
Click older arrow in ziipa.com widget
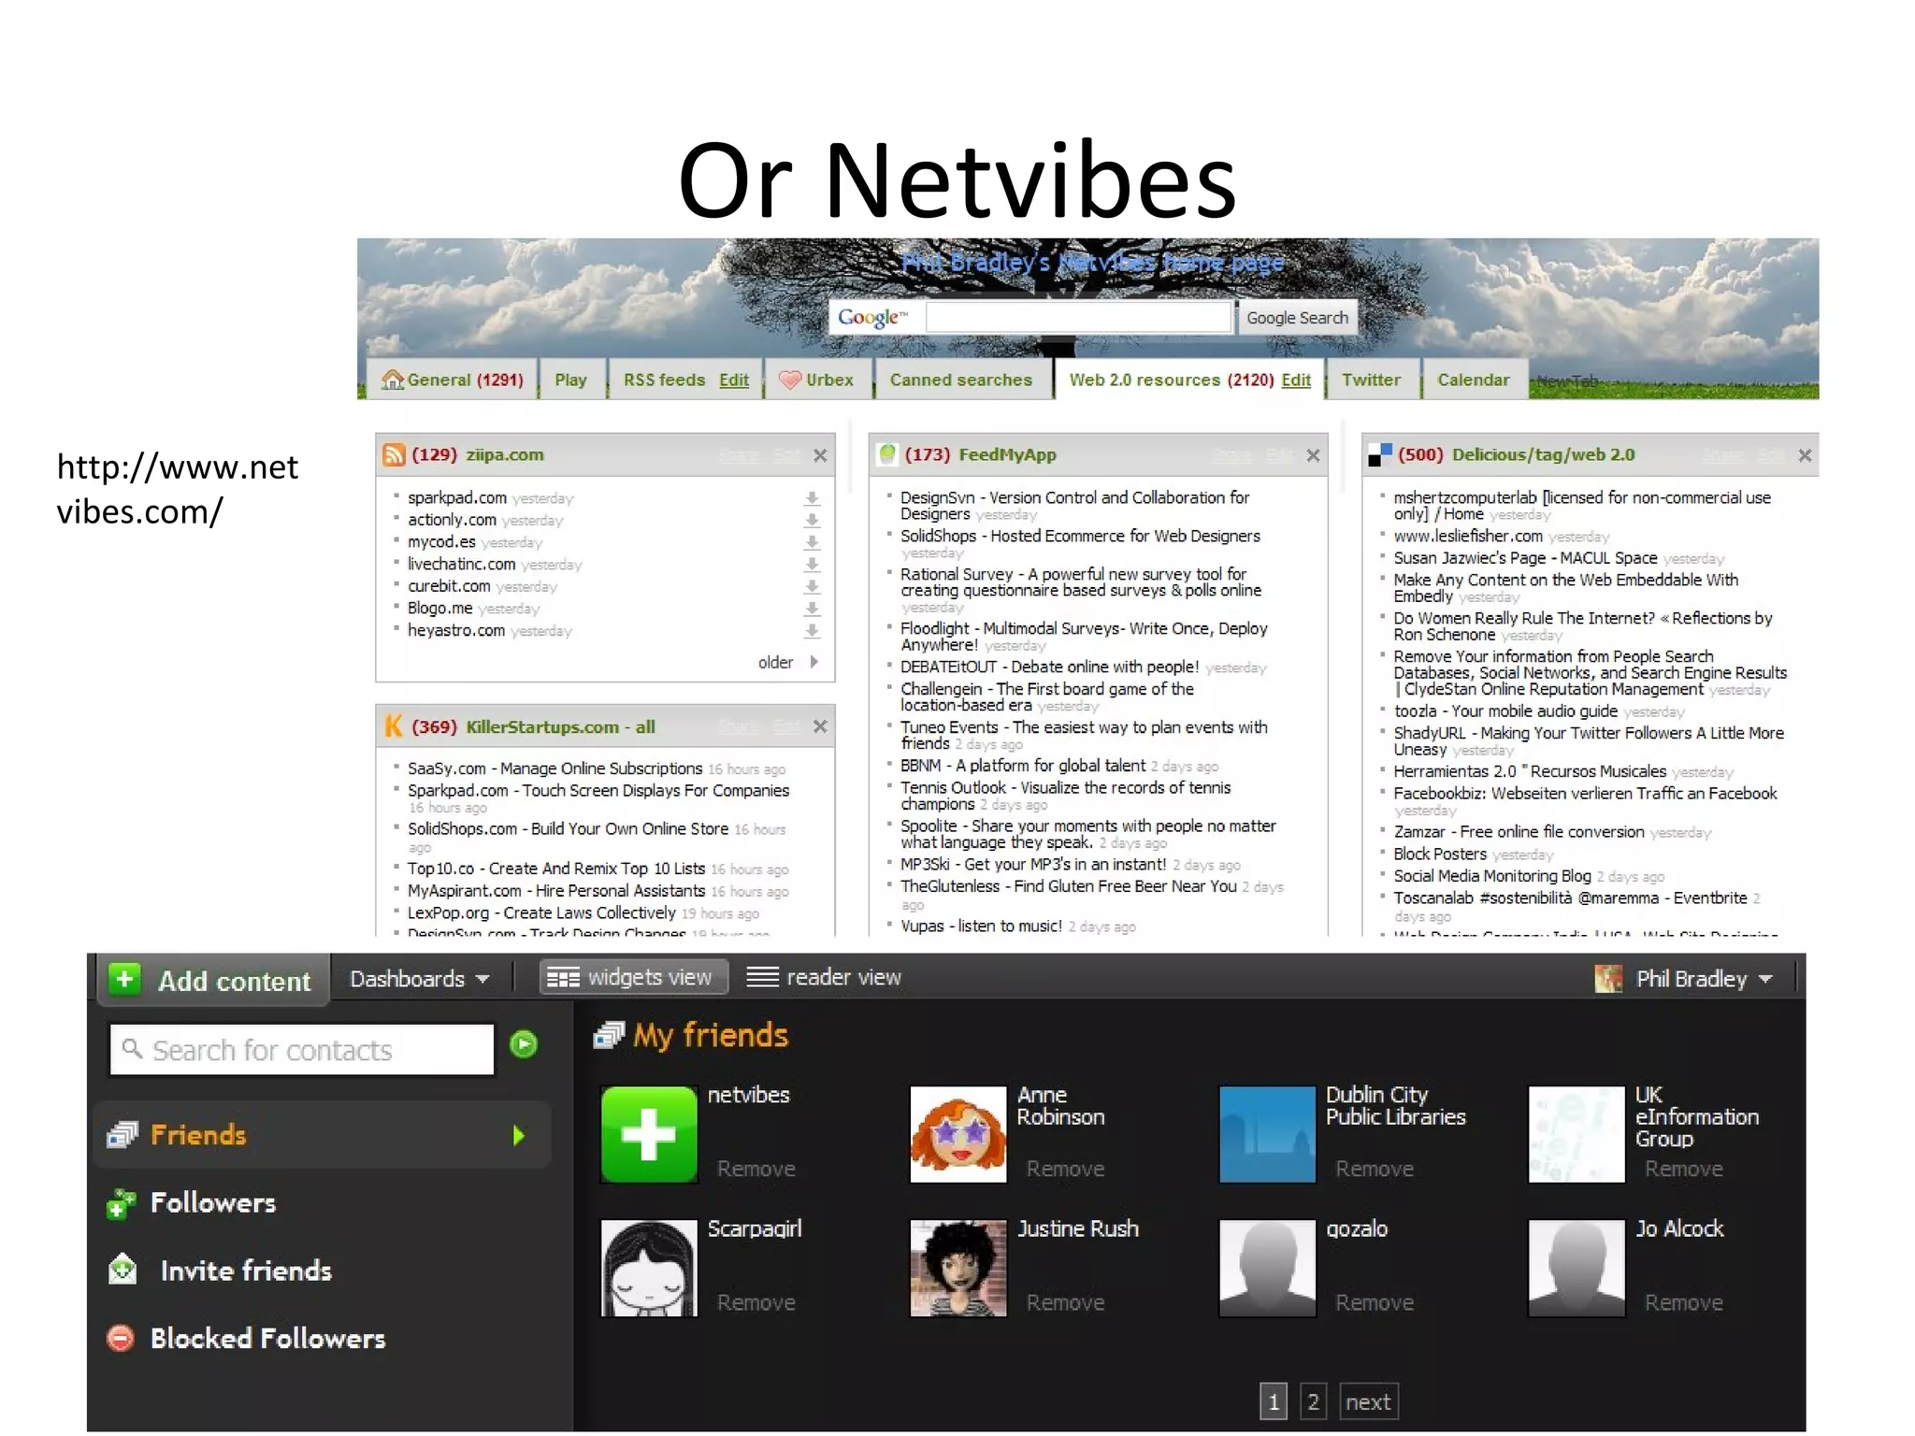point(814,662)
